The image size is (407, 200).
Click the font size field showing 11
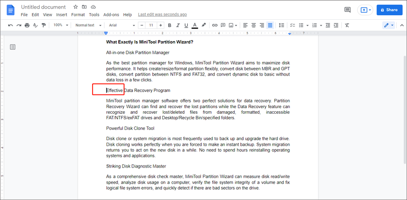151,25
